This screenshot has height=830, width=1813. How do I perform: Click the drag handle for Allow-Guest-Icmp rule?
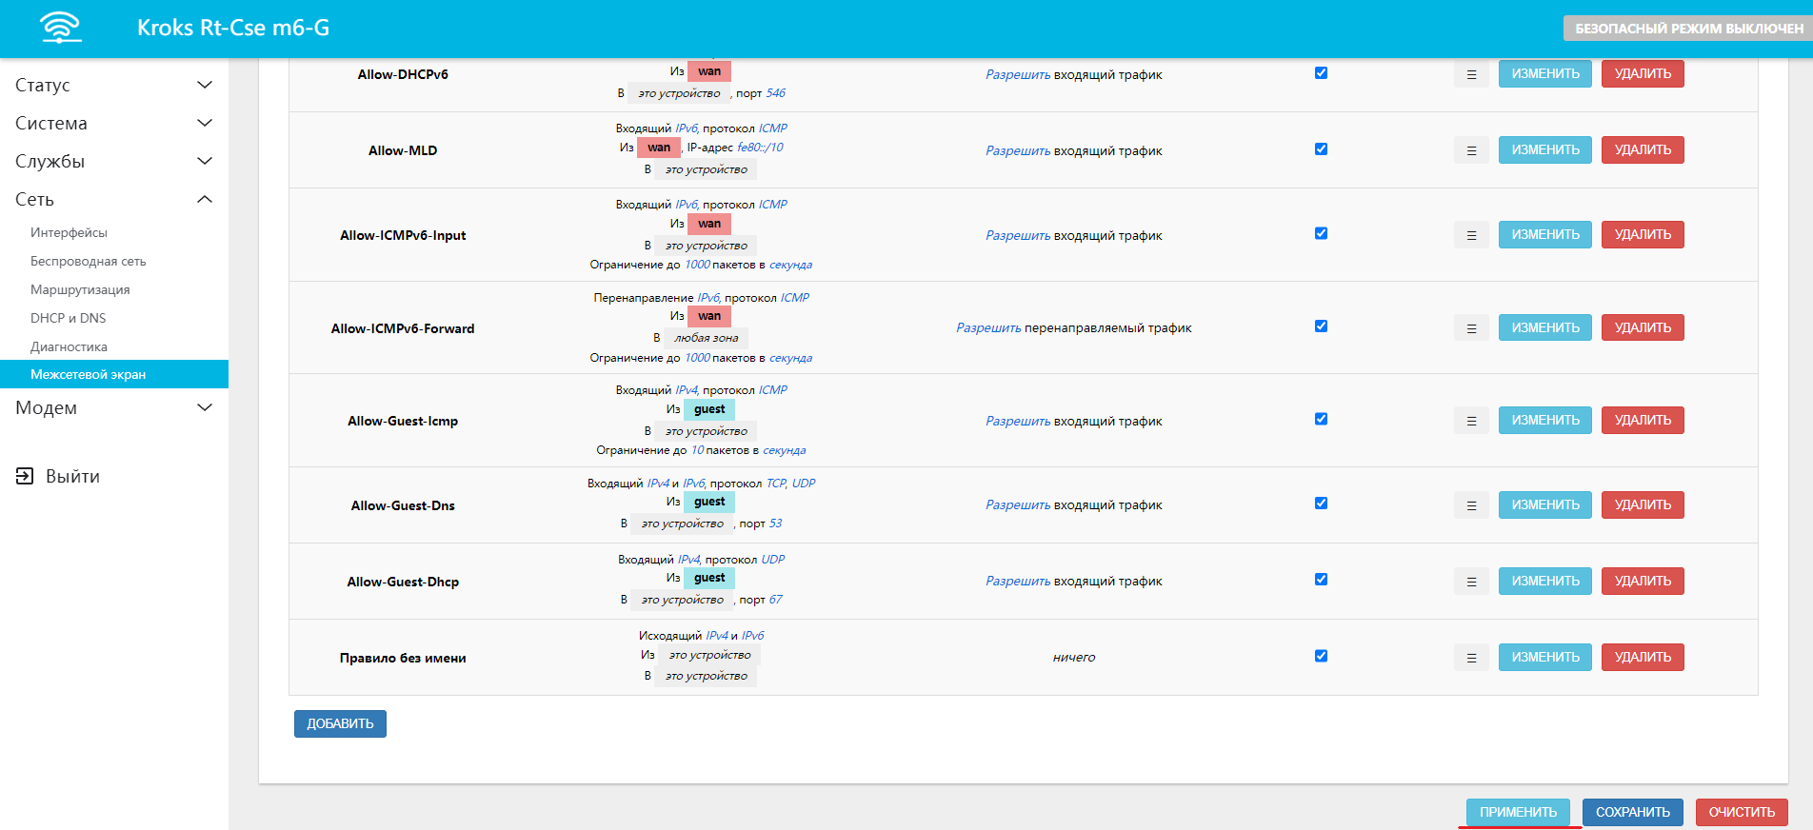pyautogui.click(x=1471, y=421)
